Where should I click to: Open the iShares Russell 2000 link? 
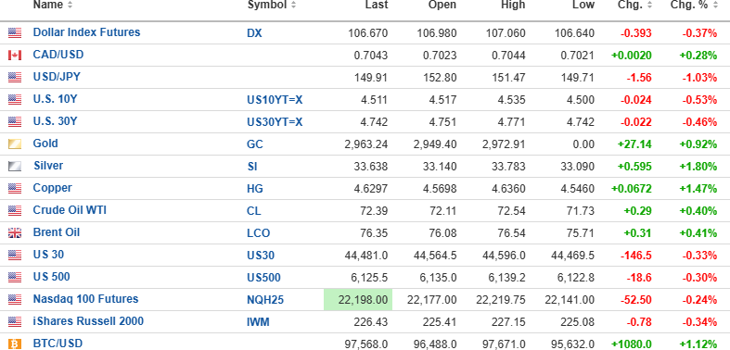88,321
